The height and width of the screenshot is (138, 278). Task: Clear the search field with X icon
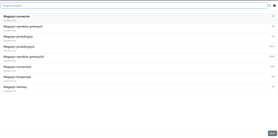(270, 5)
